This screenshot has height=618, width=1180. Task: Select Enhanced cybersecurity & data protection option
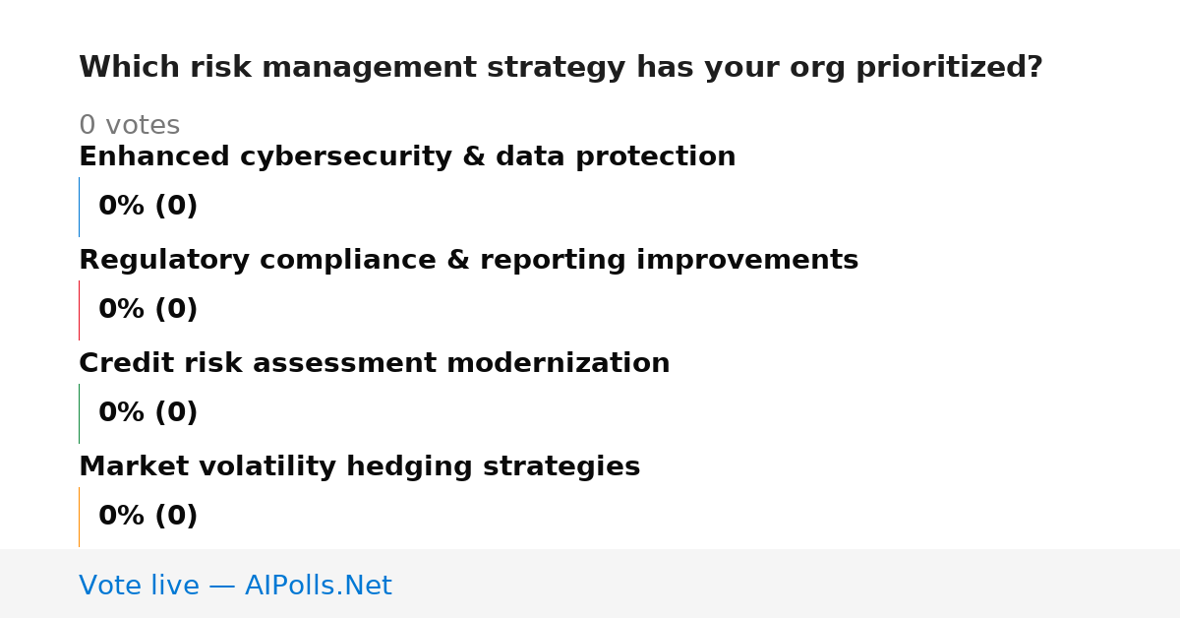[x=407, y=156]
